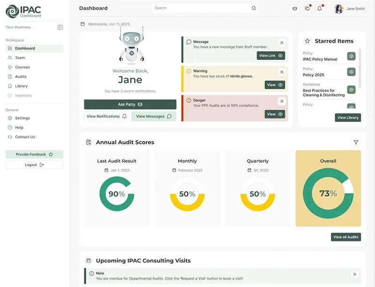Image resolution: width=375 pixels, height=287 pixels.
Task: Click the Starred Items star icon
Action: pyautogui.click(x=307, y=41)
